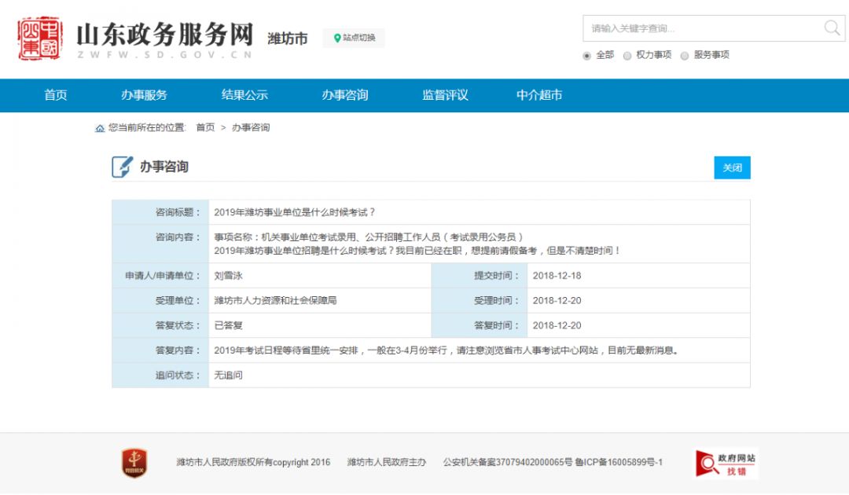Click the red China government seal logo

39,38
